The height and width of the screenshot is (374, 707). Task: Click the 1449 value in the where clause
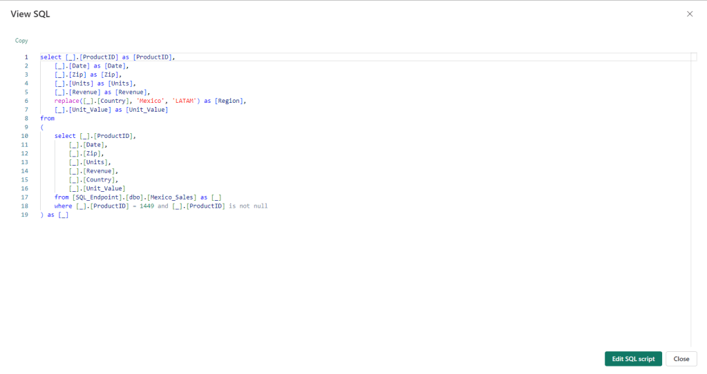147,206
